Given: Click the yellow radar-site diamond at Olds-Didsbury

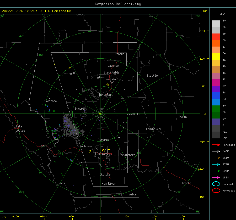Looking at the screenshot, I should tap(100, 114).
